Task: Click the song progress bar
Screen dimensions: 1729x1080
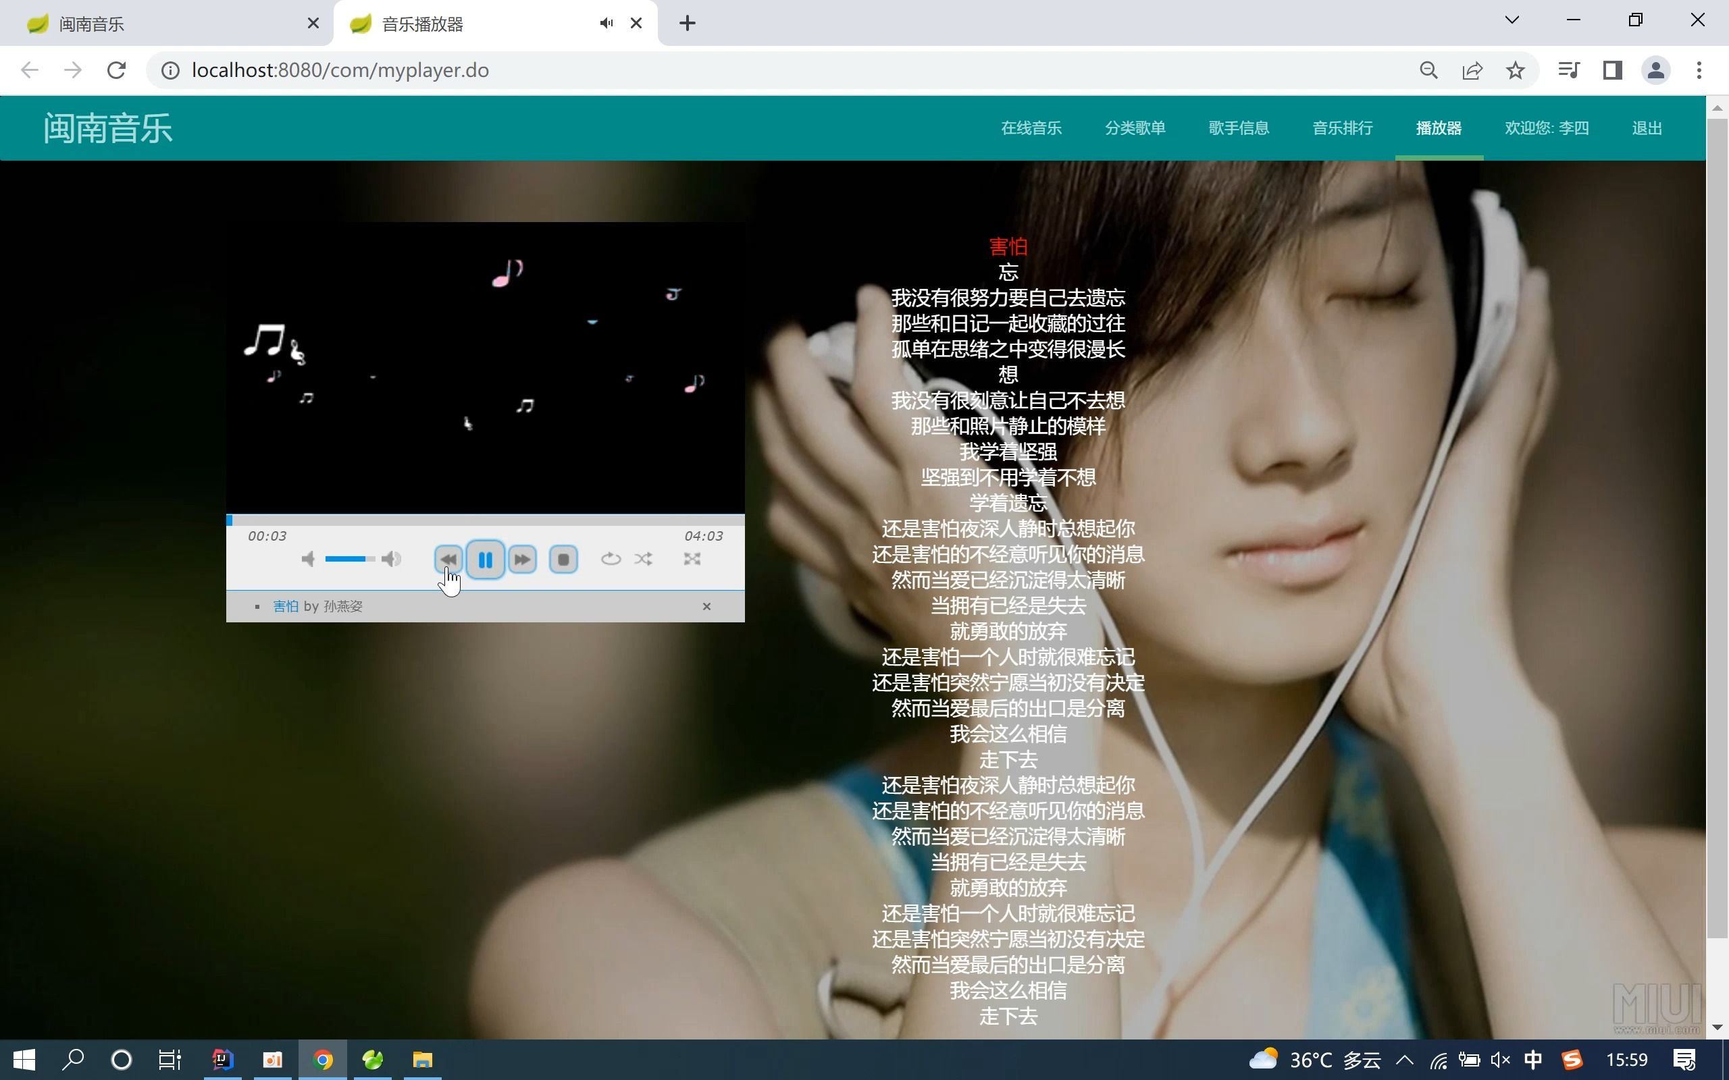Action: [x=485, y=520]
